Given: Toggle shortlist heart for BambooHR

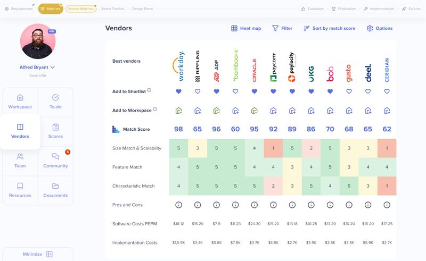Looking at the screenshot, I should pyautogui.click(x=235, y=91).
